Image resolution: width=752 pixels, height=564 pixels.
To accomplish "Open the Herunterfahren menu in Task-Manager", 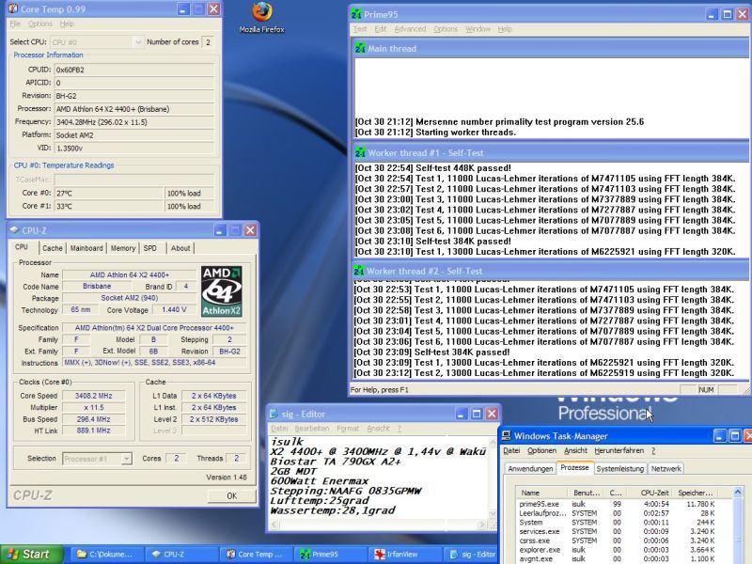I will (619, 451).
